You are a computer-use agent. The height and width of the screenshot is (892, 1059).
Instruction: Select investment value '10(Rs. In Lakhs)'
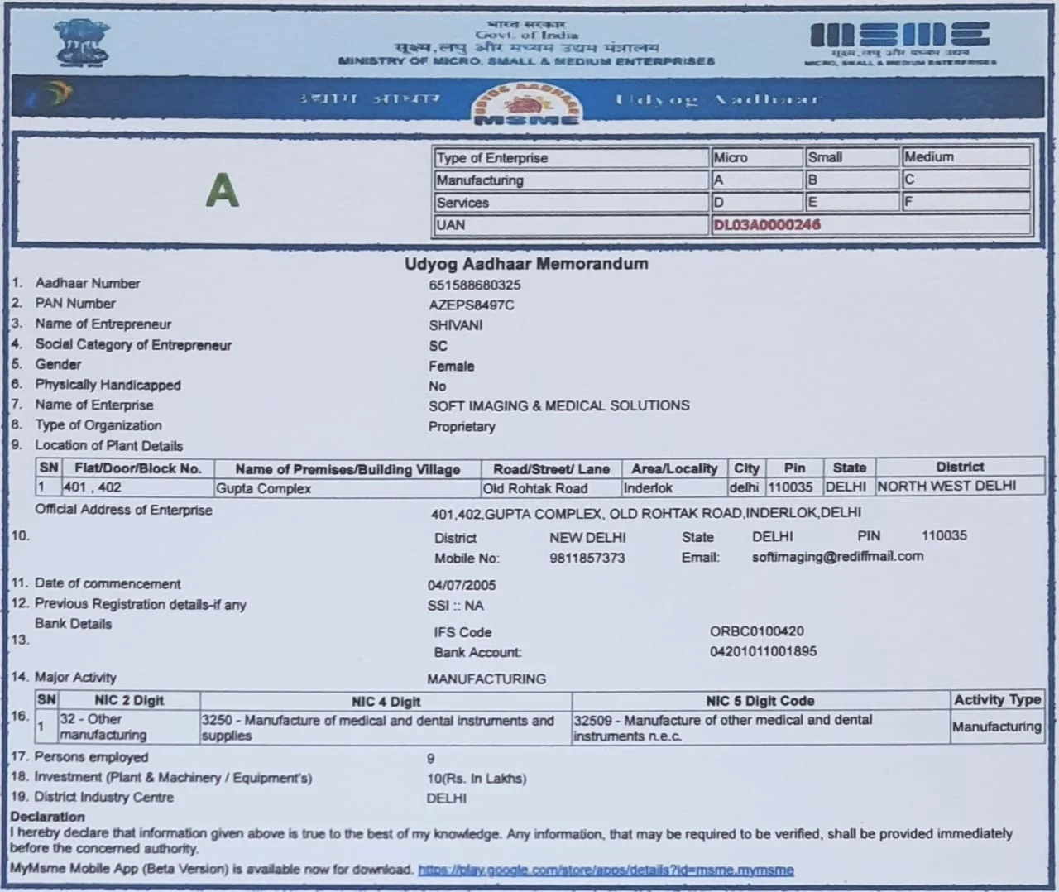tap(477, 779)
